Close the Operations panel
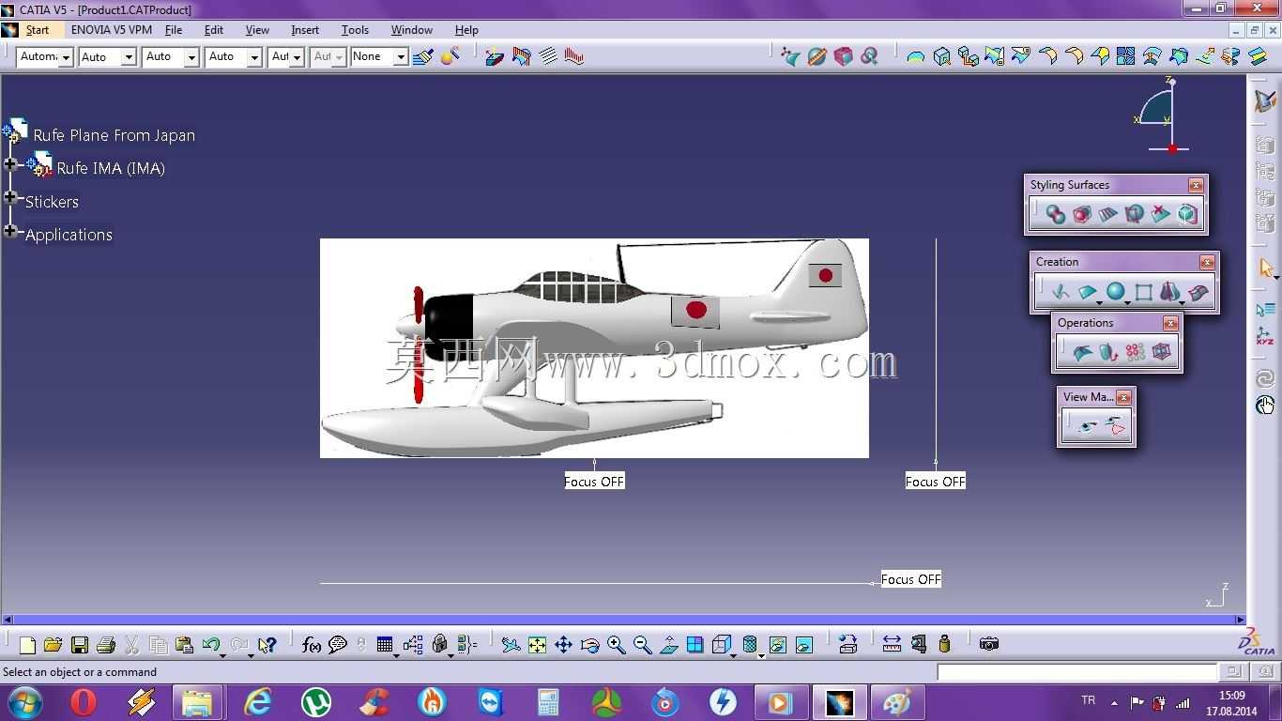 pyautogui.click(x=1170, y=324)
